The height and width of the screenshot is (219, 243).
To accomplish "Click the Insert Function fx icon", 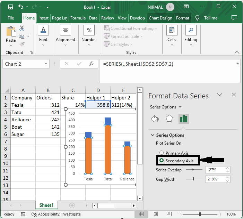I will click(x=92, y=64).
